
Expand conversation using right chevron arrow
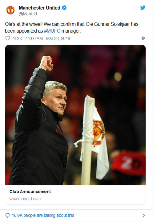tap(143, 215)
